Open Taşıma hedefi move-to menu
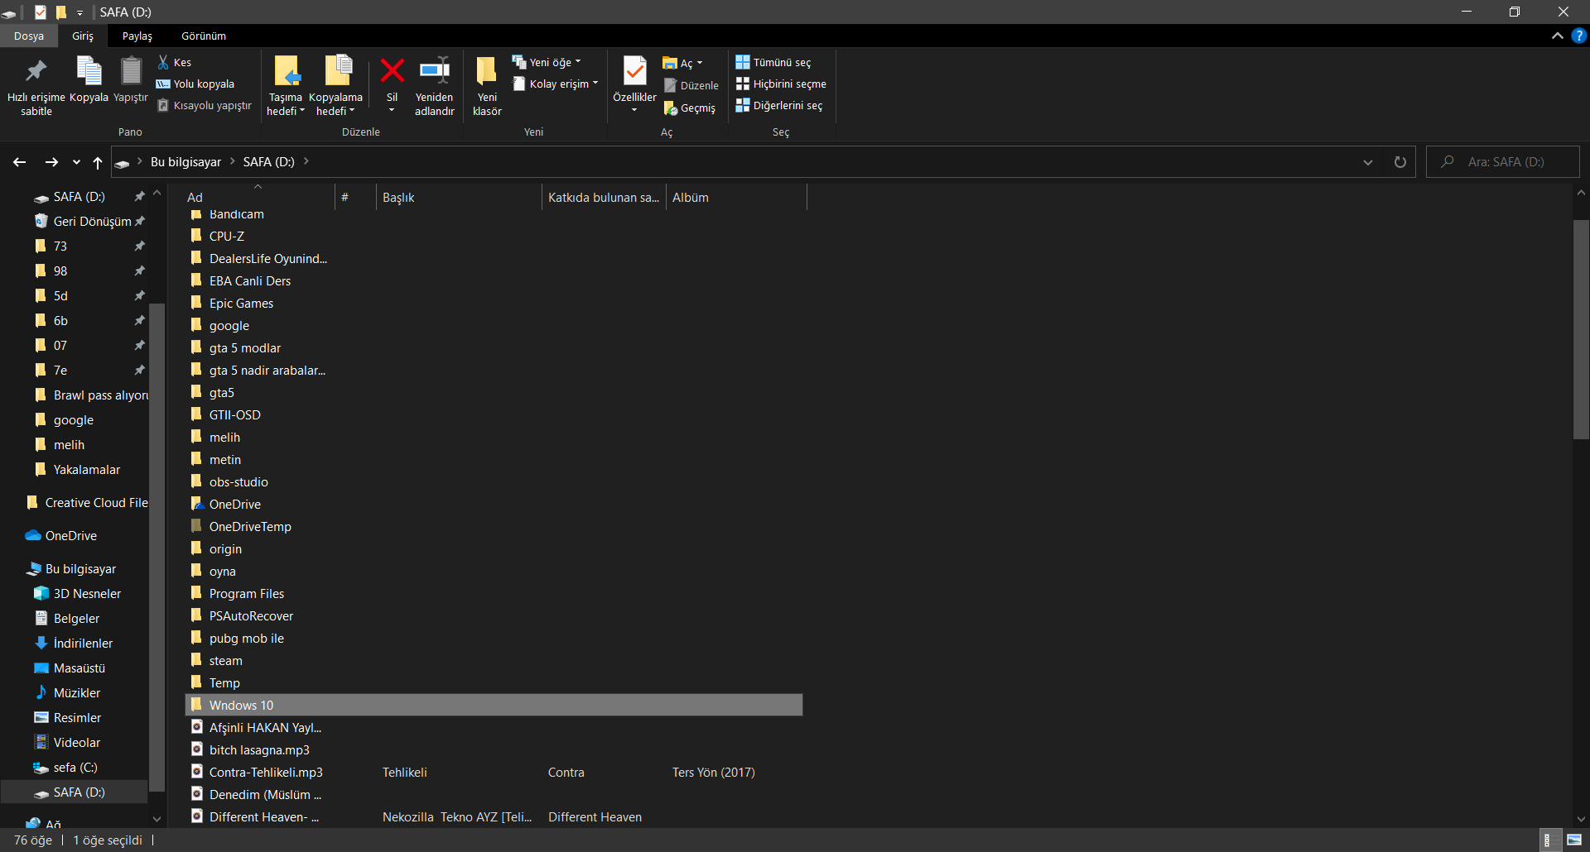 286,86
